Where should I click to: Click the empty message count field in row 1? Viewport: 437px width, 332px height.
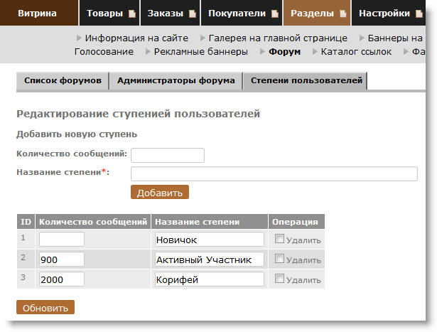[62, 239]
